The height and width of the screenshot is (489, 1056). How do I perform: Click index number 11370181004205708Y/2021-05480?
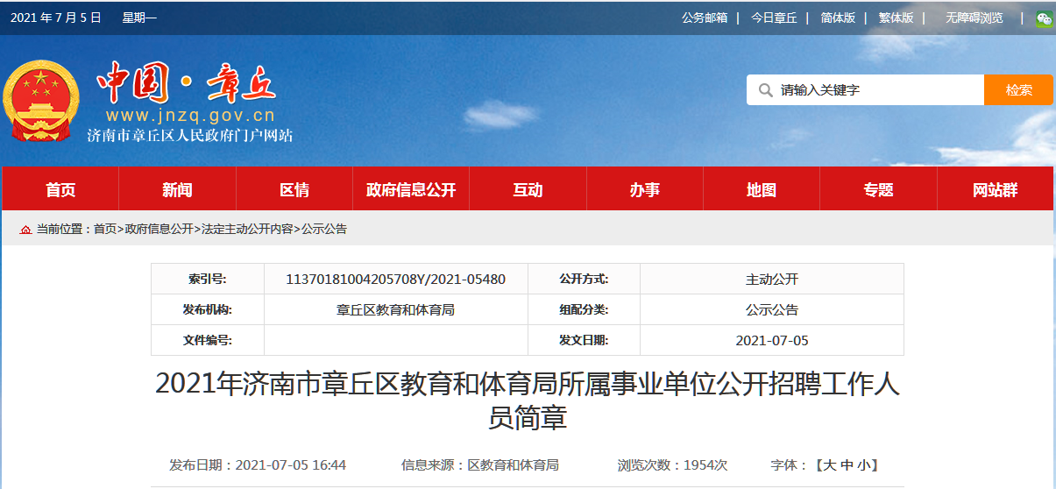(x=395, y=280)
